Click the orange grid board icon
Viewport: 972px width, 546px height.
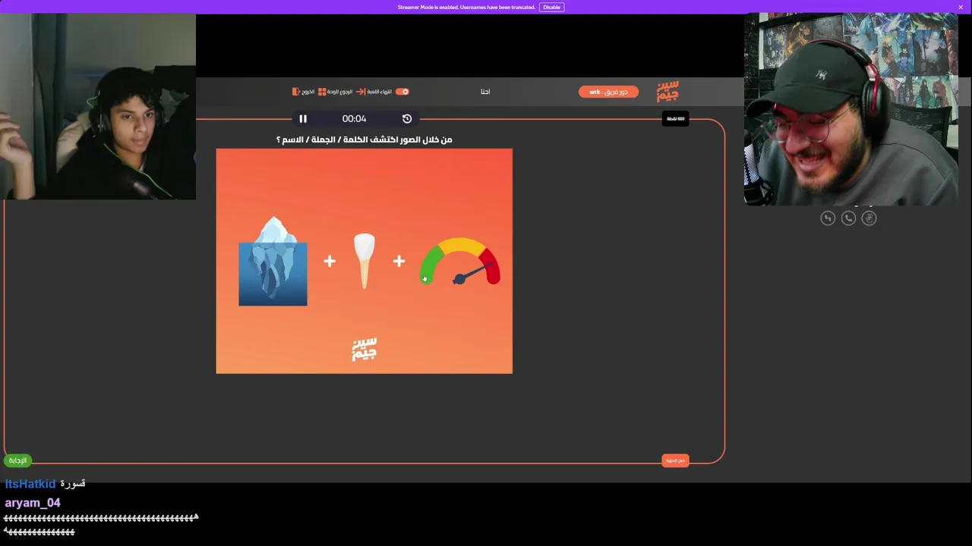[322, 92]
